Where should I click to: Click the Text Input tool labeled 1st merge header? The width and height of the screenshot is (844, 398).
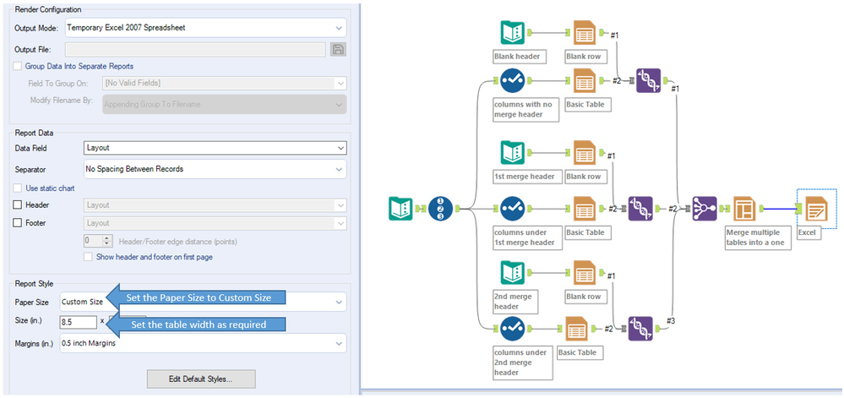tap(512, 153)
